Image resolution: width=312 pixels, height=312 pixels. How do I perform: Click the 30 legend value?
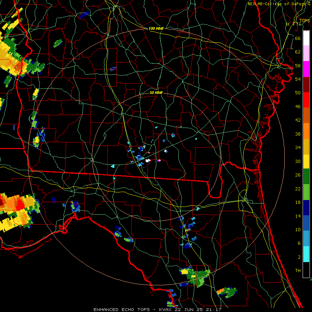(298, 161)
